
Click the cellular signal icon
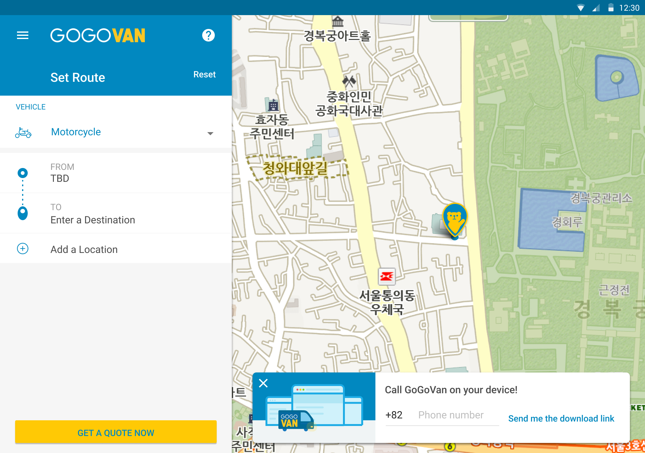coord(596,8)
